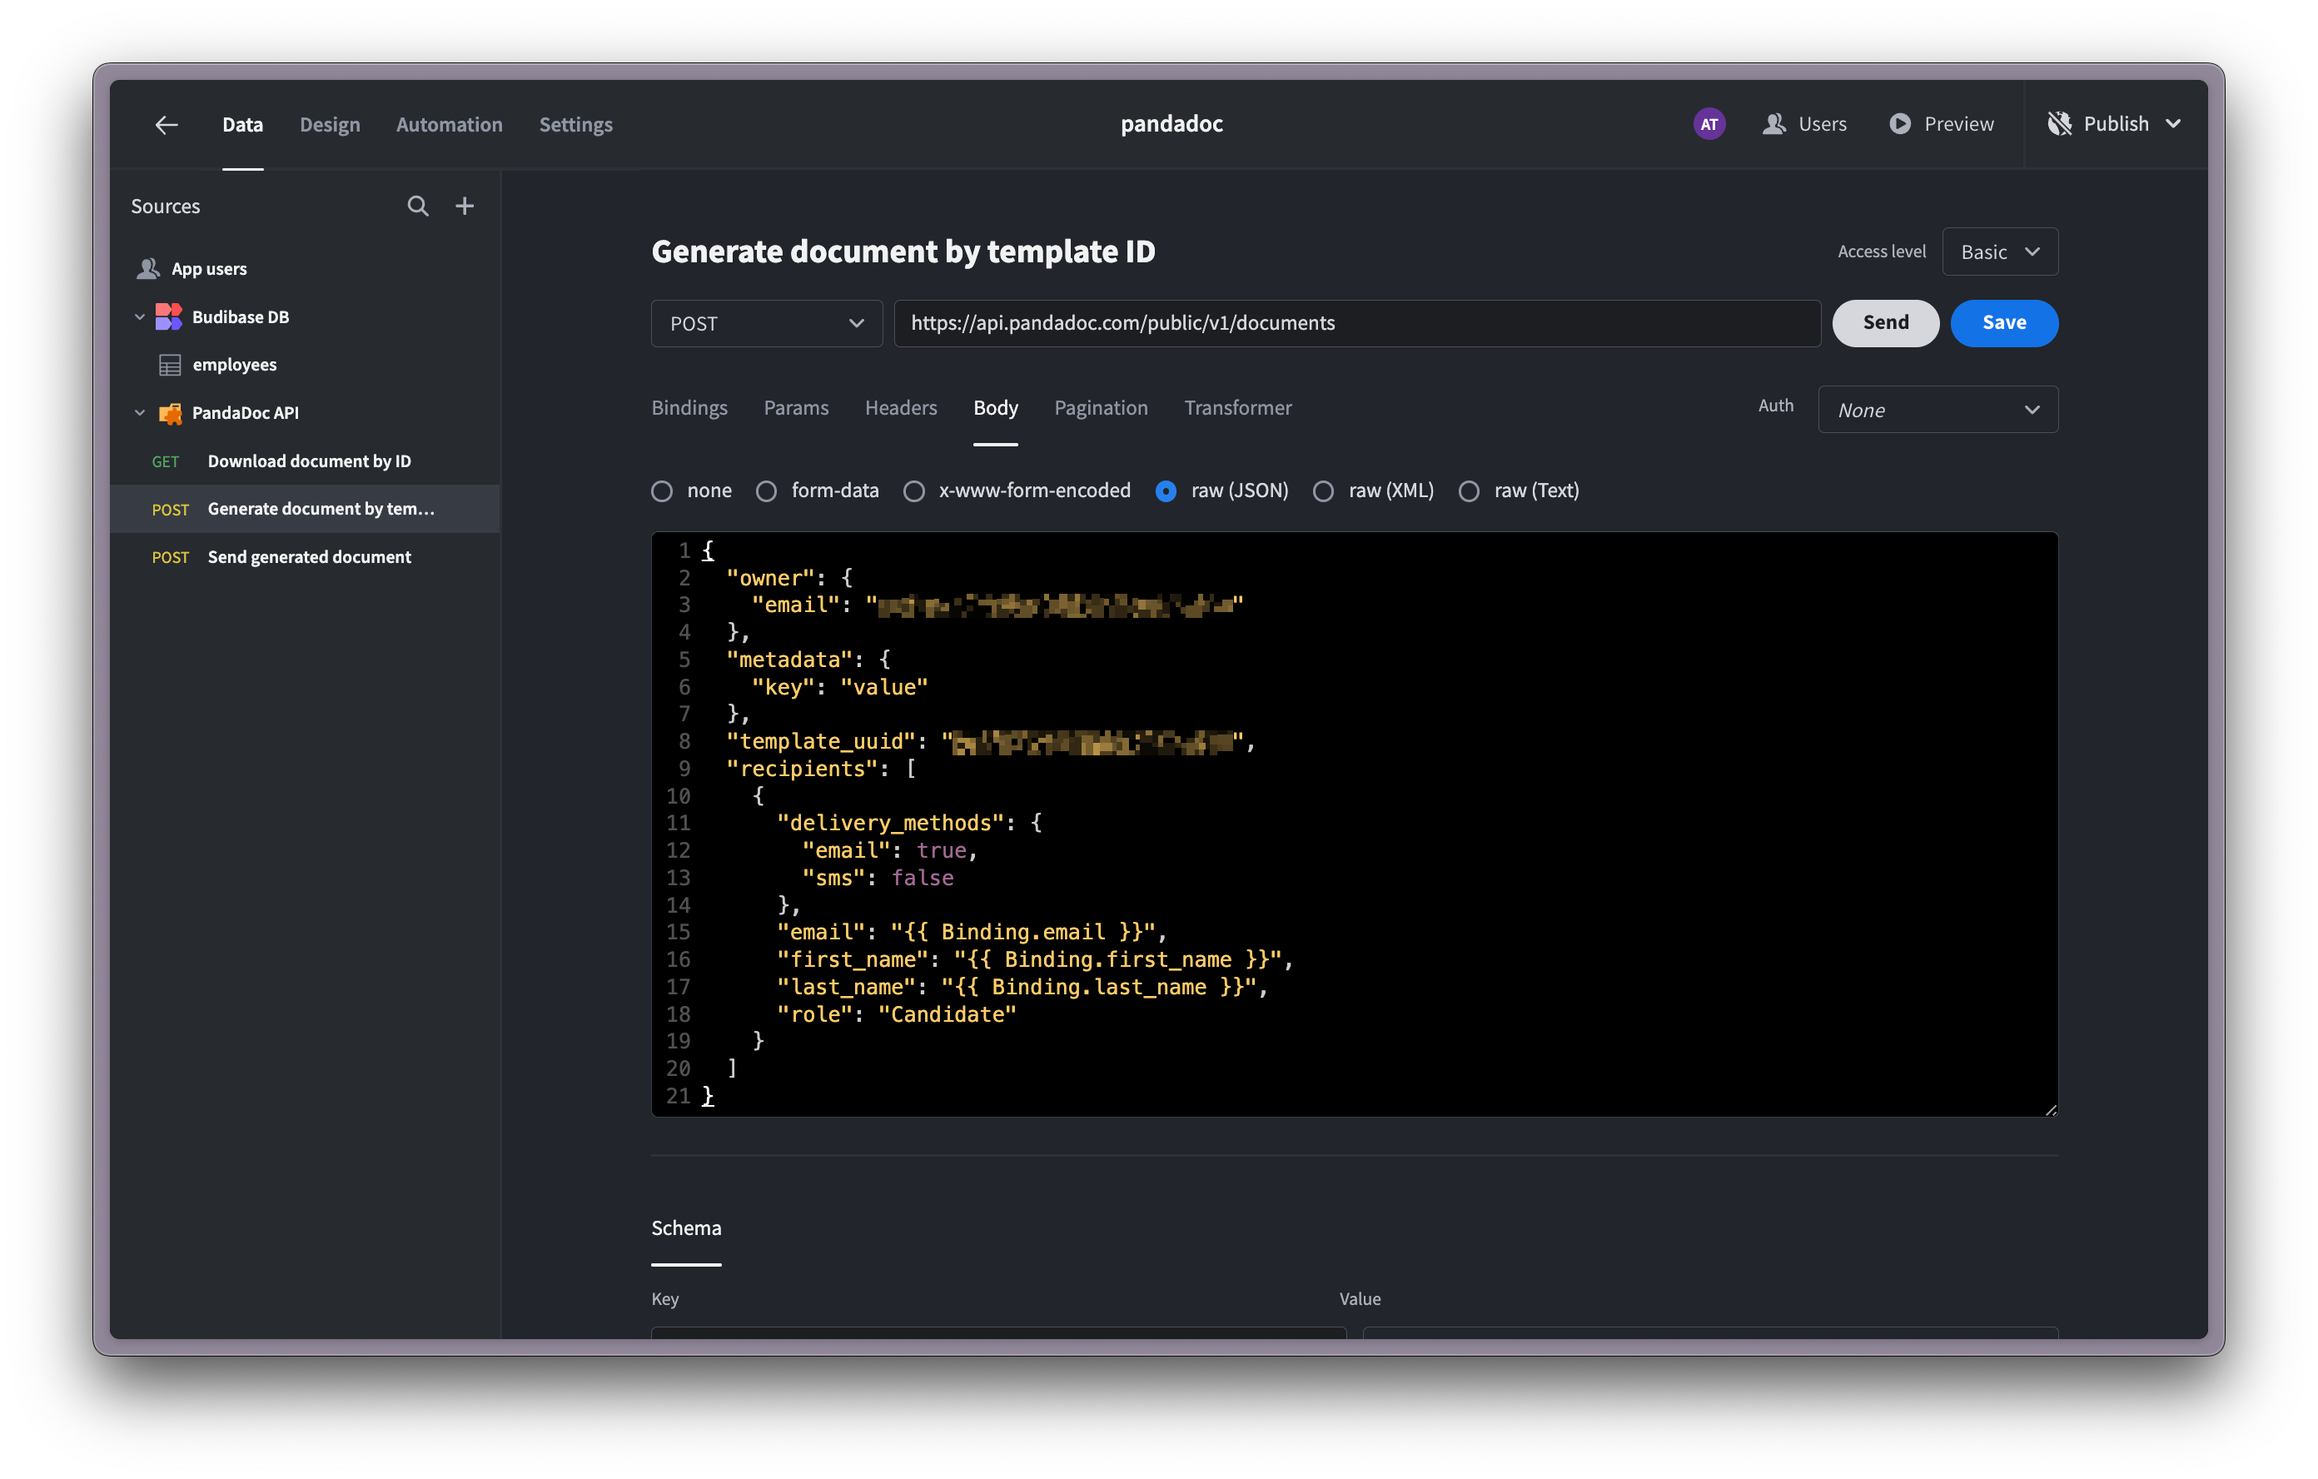Image resolution: width=2318 pixels, height=1479 pixels.
Task: Open the Bindings tab
Action: click(689, 408)
